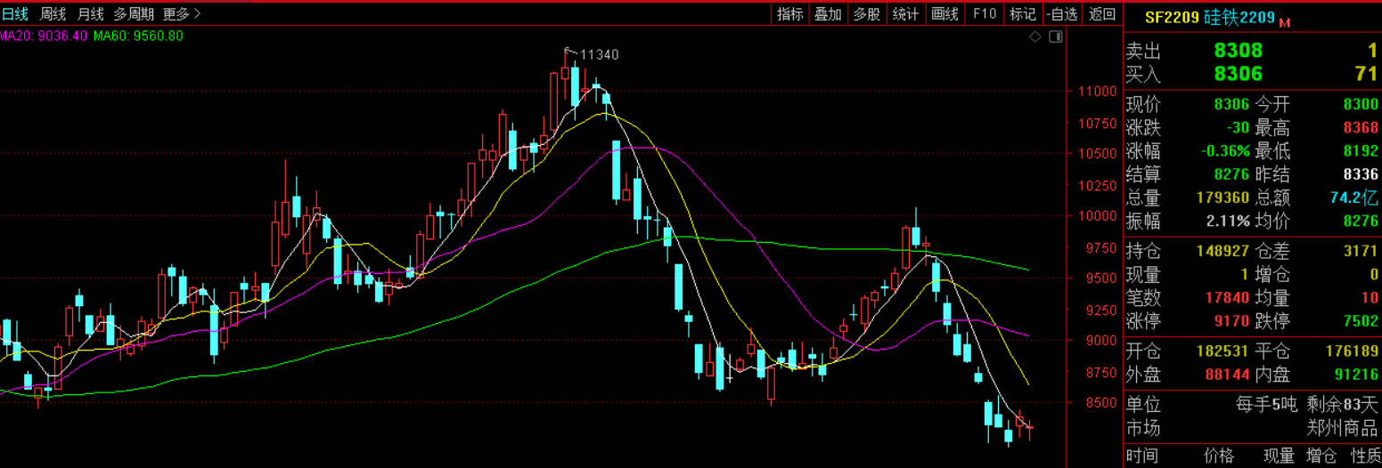Viewport: 1382px width, 468px height.
Task: Click the SF2209 contract code
Action: coord(1171,18)
